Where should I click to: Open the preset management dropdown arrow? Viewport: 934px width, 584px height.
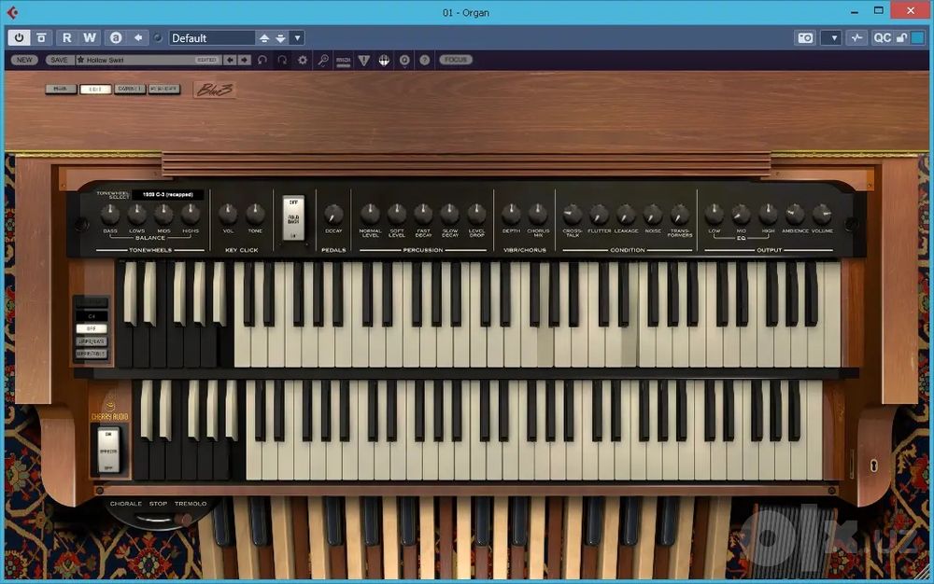click(297, 38)
